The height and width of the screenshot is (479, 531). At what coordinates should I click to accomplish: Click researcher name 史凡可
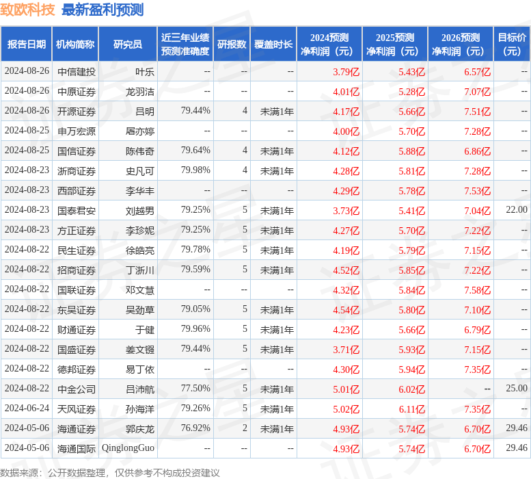140,171
